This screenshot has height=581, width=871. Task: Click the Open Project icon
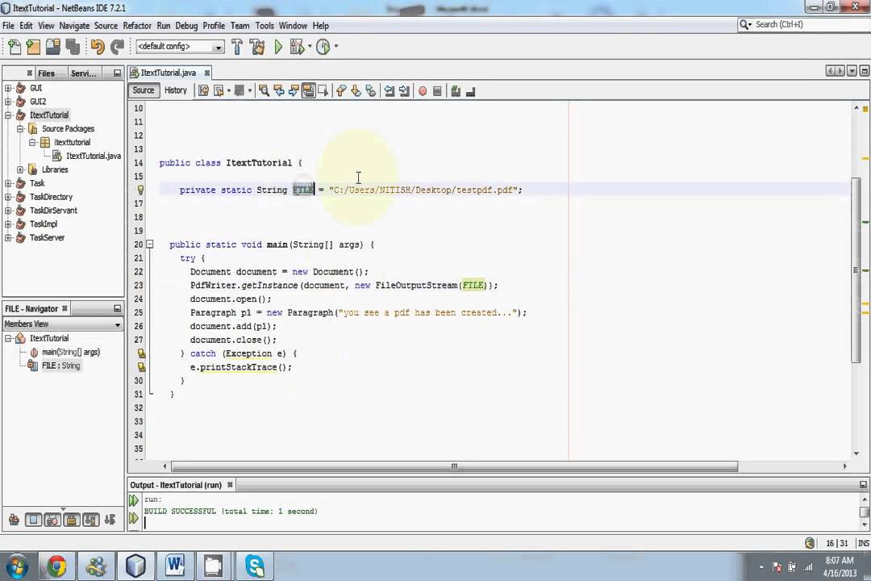53,48
